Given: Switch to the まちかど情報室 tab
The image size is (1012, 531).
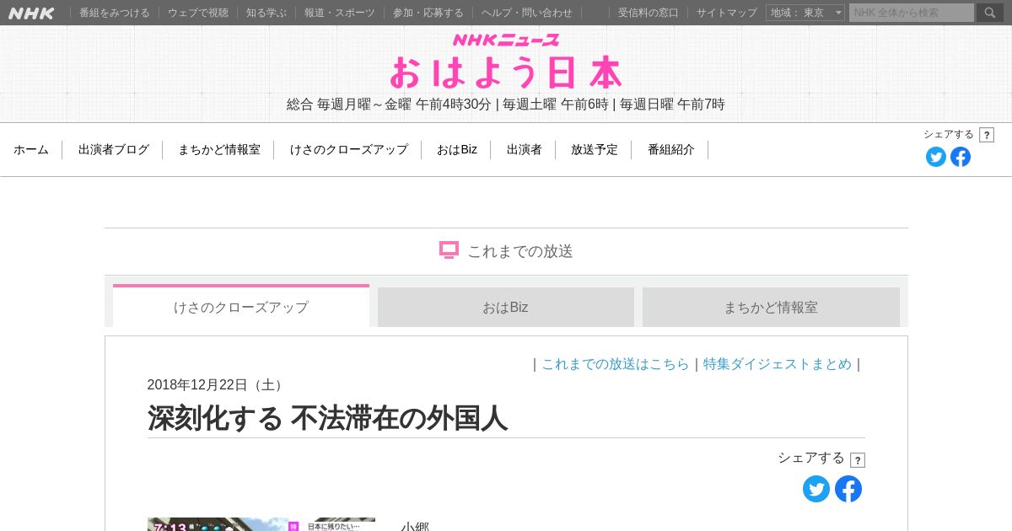Looking at the screenshot, I should point(771,307).
